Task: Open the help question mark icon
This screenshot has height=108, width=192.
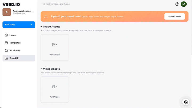Action: [177, 4]
